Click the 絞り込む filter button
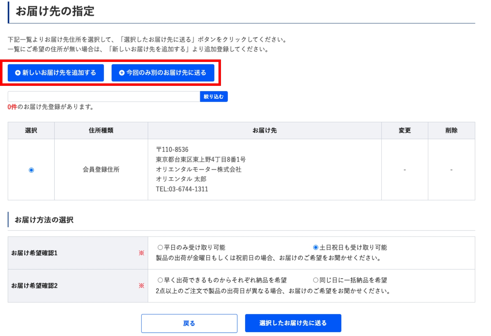 (x=214, y=97)
